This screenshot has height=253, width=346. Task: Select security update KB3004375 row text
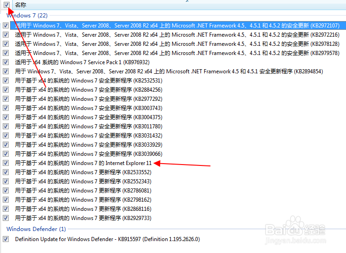[89, 117]
